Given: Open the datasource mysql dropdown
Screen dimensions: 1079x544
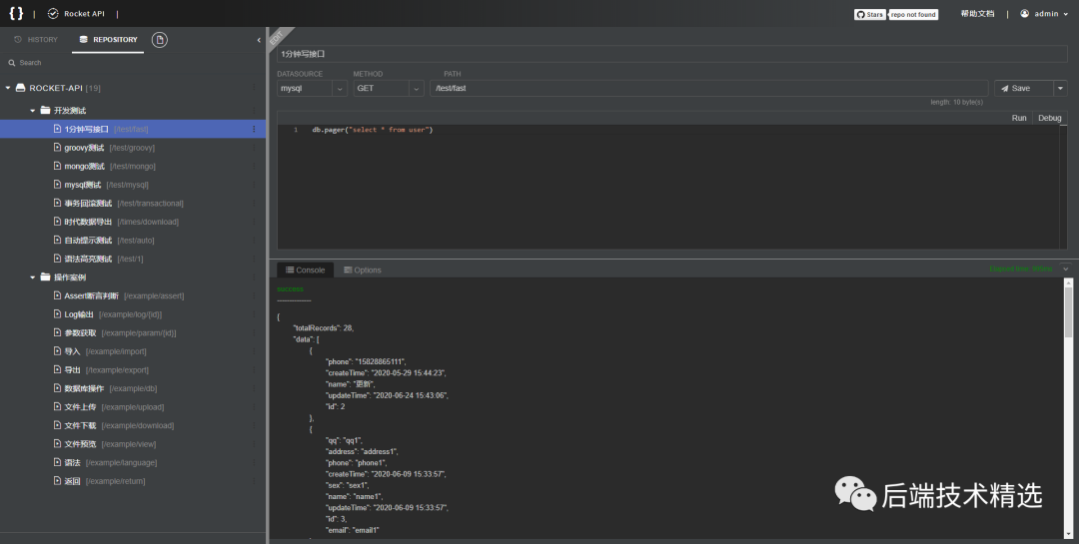Looking at the screenshot, I should click(312, 88).
